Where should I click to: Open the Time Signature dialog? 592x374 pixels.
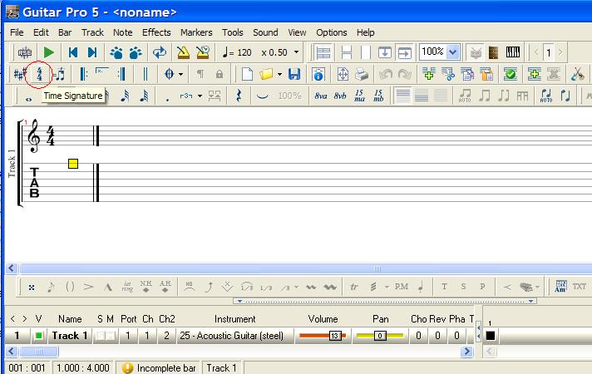39,74
